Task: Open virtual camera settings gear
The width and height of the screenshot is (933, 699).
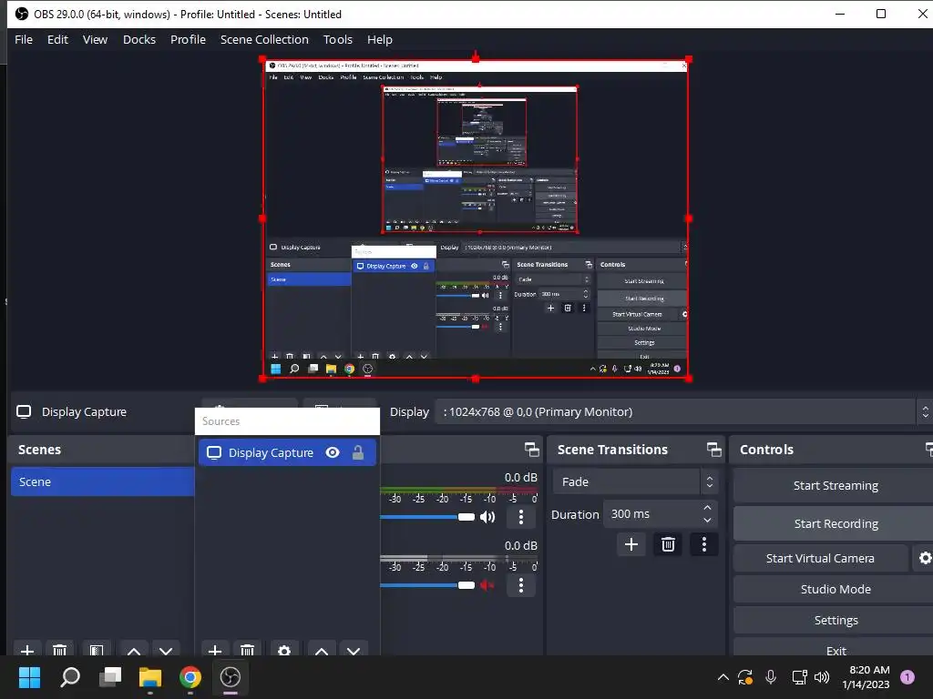Action: point(925,558)
